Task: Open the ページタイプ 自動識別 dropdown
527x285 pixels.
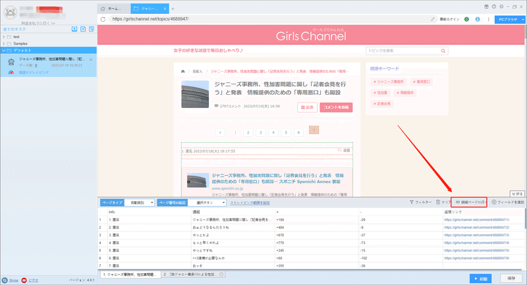Action: [x=140, y=203]
